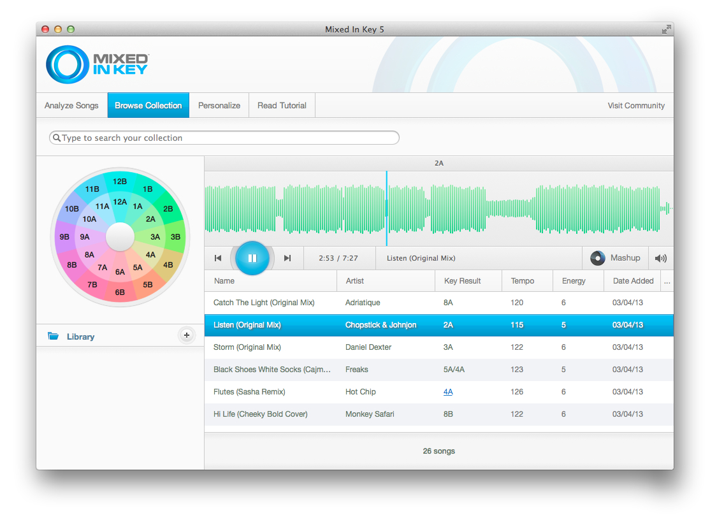Expand more columns with the ellipsis header

coord(667,281)
